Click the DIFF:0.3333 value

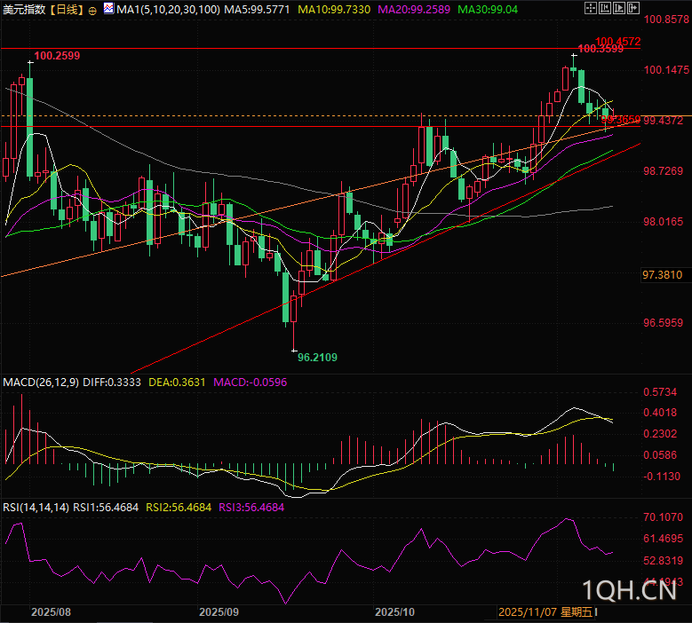[x=112, y=382]
